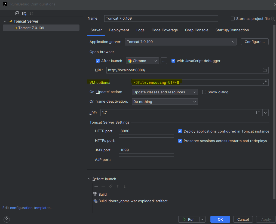
Task: Open the On frame deactivation dropdown
Action: (x=165, y=102)
